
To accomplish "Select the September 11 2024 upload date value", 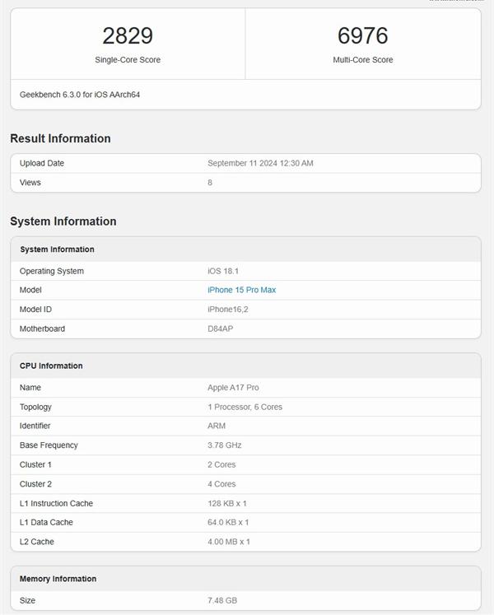I will [260, 163].
